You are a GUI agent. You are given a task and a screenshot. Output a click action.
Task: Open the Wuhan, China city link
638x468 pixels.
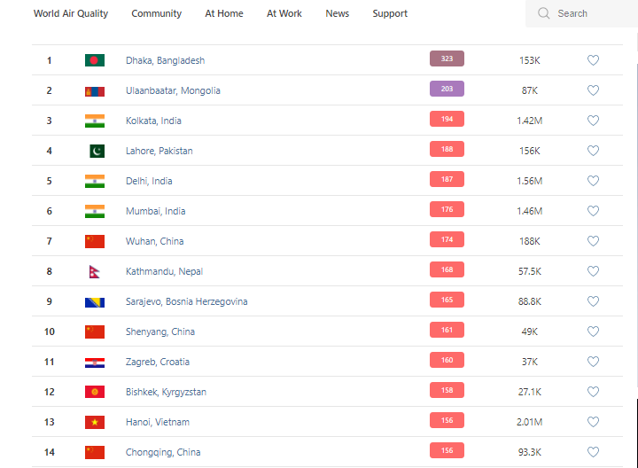[155, 241]
